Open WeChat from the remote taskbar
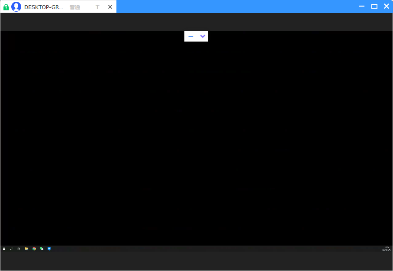The height and width of the screenshot is (271, 393). point(42,249)
